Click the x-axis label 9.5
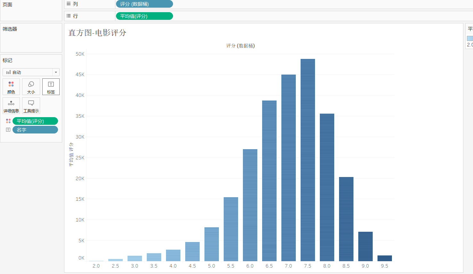Screen dimensions: 473x274 click(x=385, y=266)
